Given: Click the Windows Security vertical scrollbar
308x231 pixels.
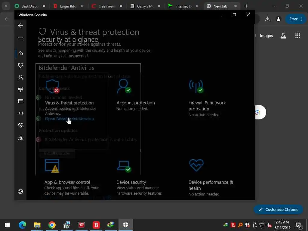Looking at the screenshot, I should click(254, 65).
